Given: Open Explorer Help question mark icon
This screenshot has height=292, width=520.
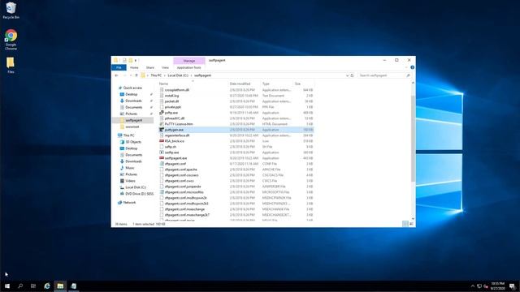Looking at the screenshot, I should (x=412, y=67).
